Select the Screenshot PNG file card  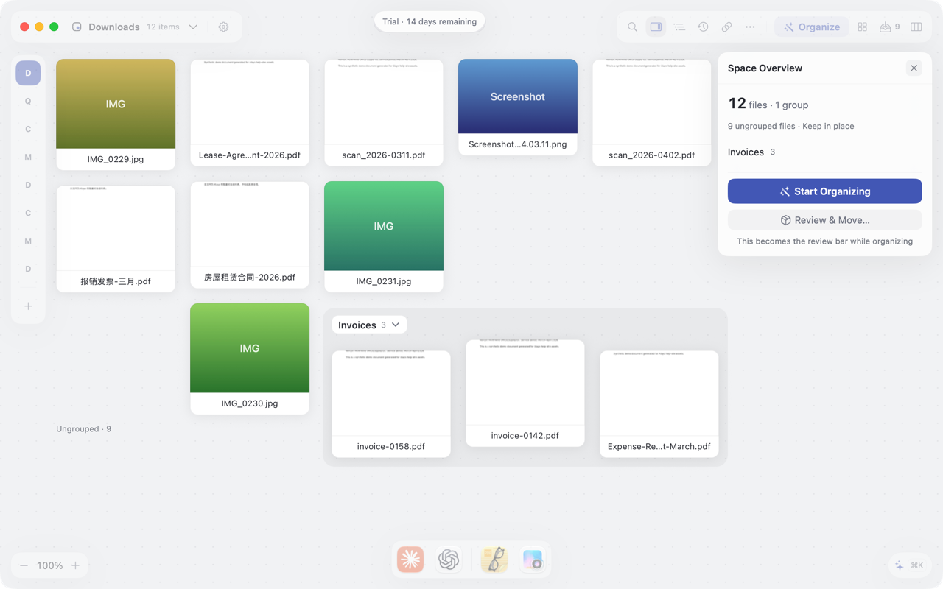(518, 107)
